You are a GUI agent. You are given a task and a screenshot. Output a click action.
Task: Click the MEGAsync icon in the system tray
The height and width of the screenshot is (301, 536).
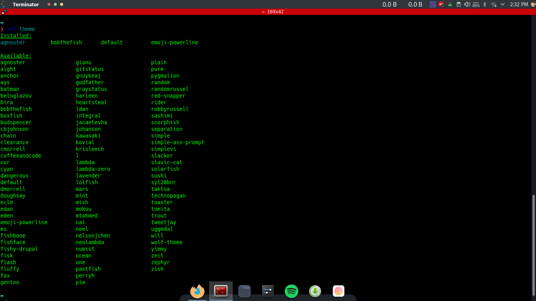tap(441, 4)
